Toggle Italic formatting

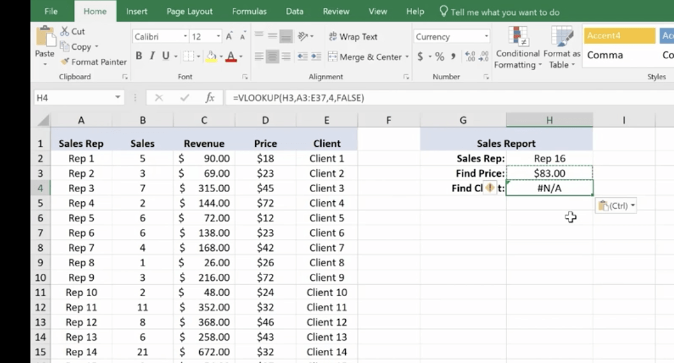pos(152,56)
